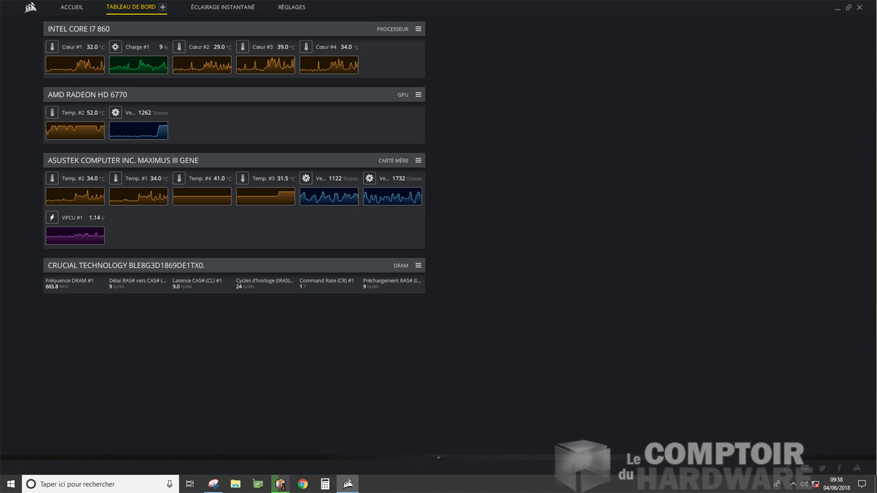877x493 pixels.
Task: Click the Radeon Temp. #2 thermometer icon
Action: point(52,113)
